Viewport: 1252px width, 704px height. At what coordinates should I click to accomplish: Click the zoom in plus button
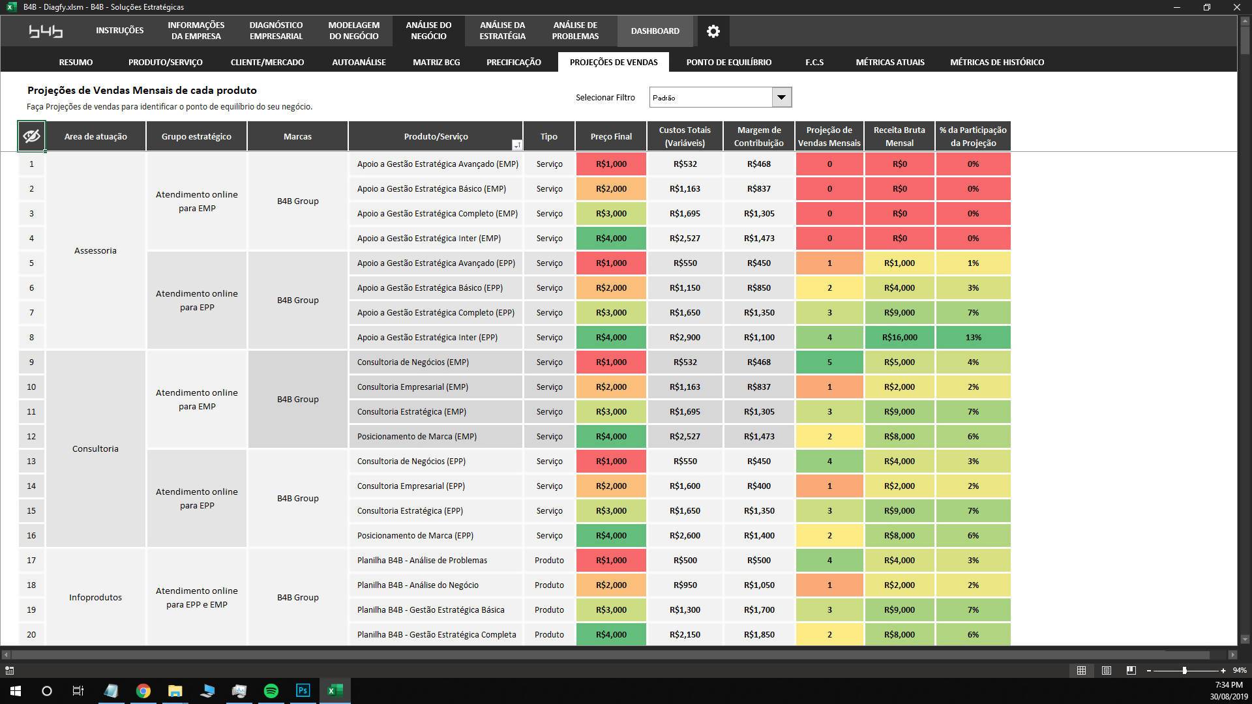pos(1223,670)
